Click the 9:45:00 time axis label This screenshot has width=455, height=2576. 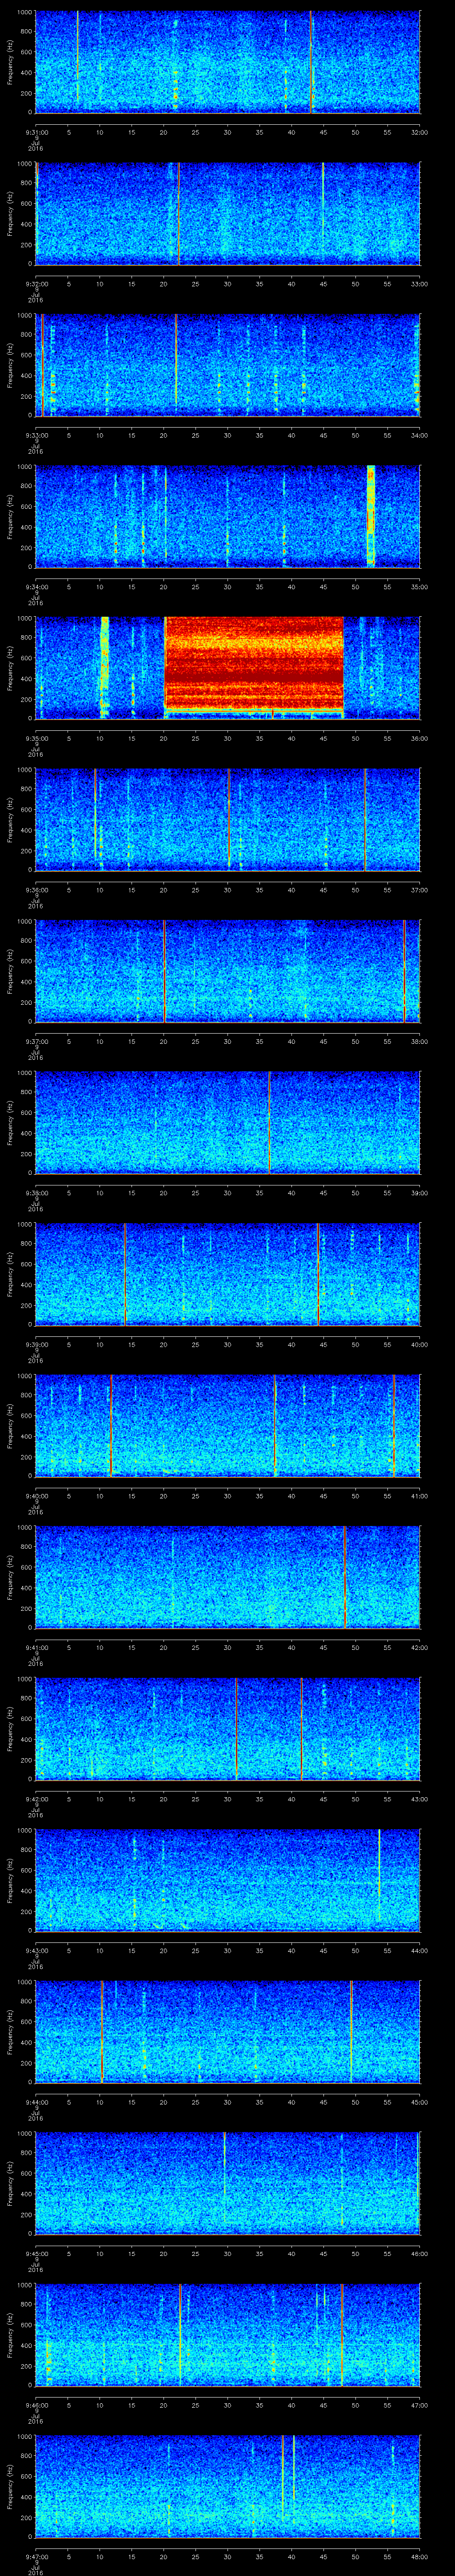coord(36,2254)
